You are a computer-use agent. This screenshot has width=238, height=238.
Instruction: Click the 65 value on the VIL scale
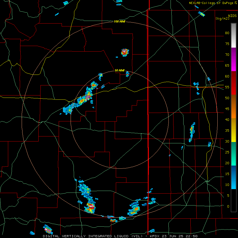[227, 65]
